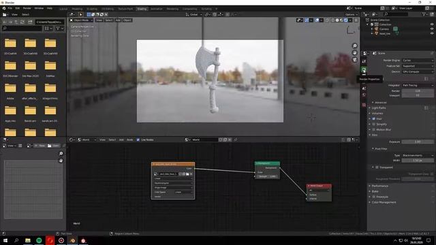
Task: Open the Integrator Path Tracing dropdown
Action: click(x=418, y=85)
